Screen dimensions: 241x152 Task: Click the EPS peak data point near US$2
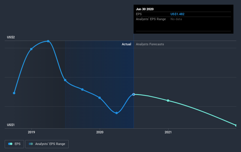[48, 41]
